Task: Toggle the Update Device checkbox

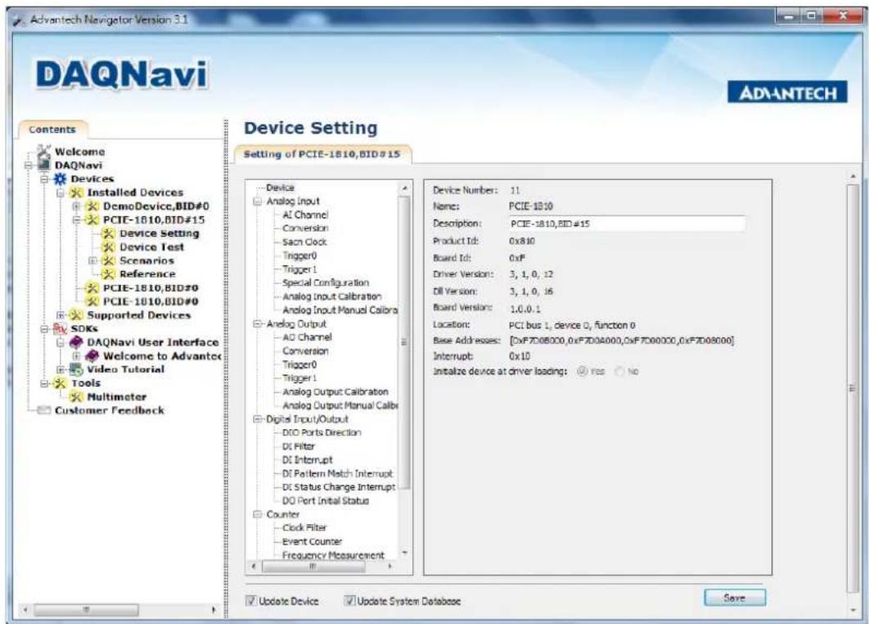Action: coord(251,600)
